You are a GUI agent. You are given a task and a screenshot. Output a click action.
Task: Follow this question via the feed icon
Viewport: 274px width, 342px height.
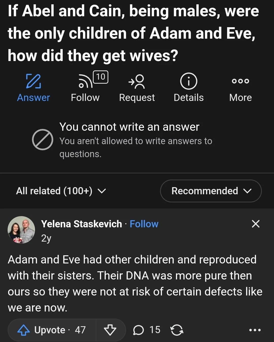pyautogui.click(x=85, y=82)
